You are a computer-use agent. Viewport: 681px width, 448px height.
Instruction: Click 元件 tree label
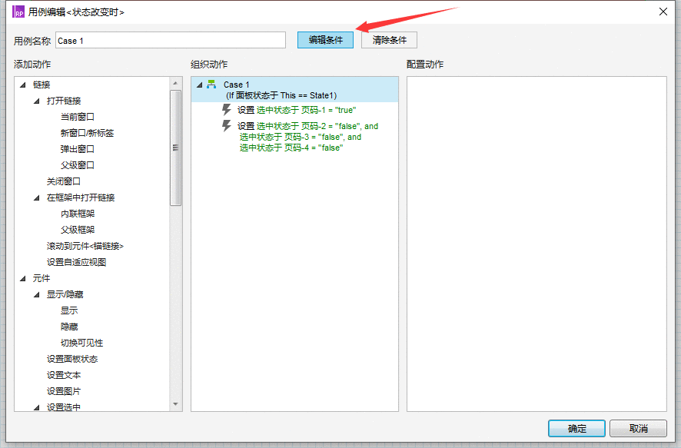tap(42, 278)
